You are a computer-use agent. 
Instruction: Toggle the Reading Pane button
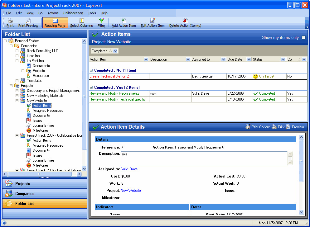(x=55, y=23)
